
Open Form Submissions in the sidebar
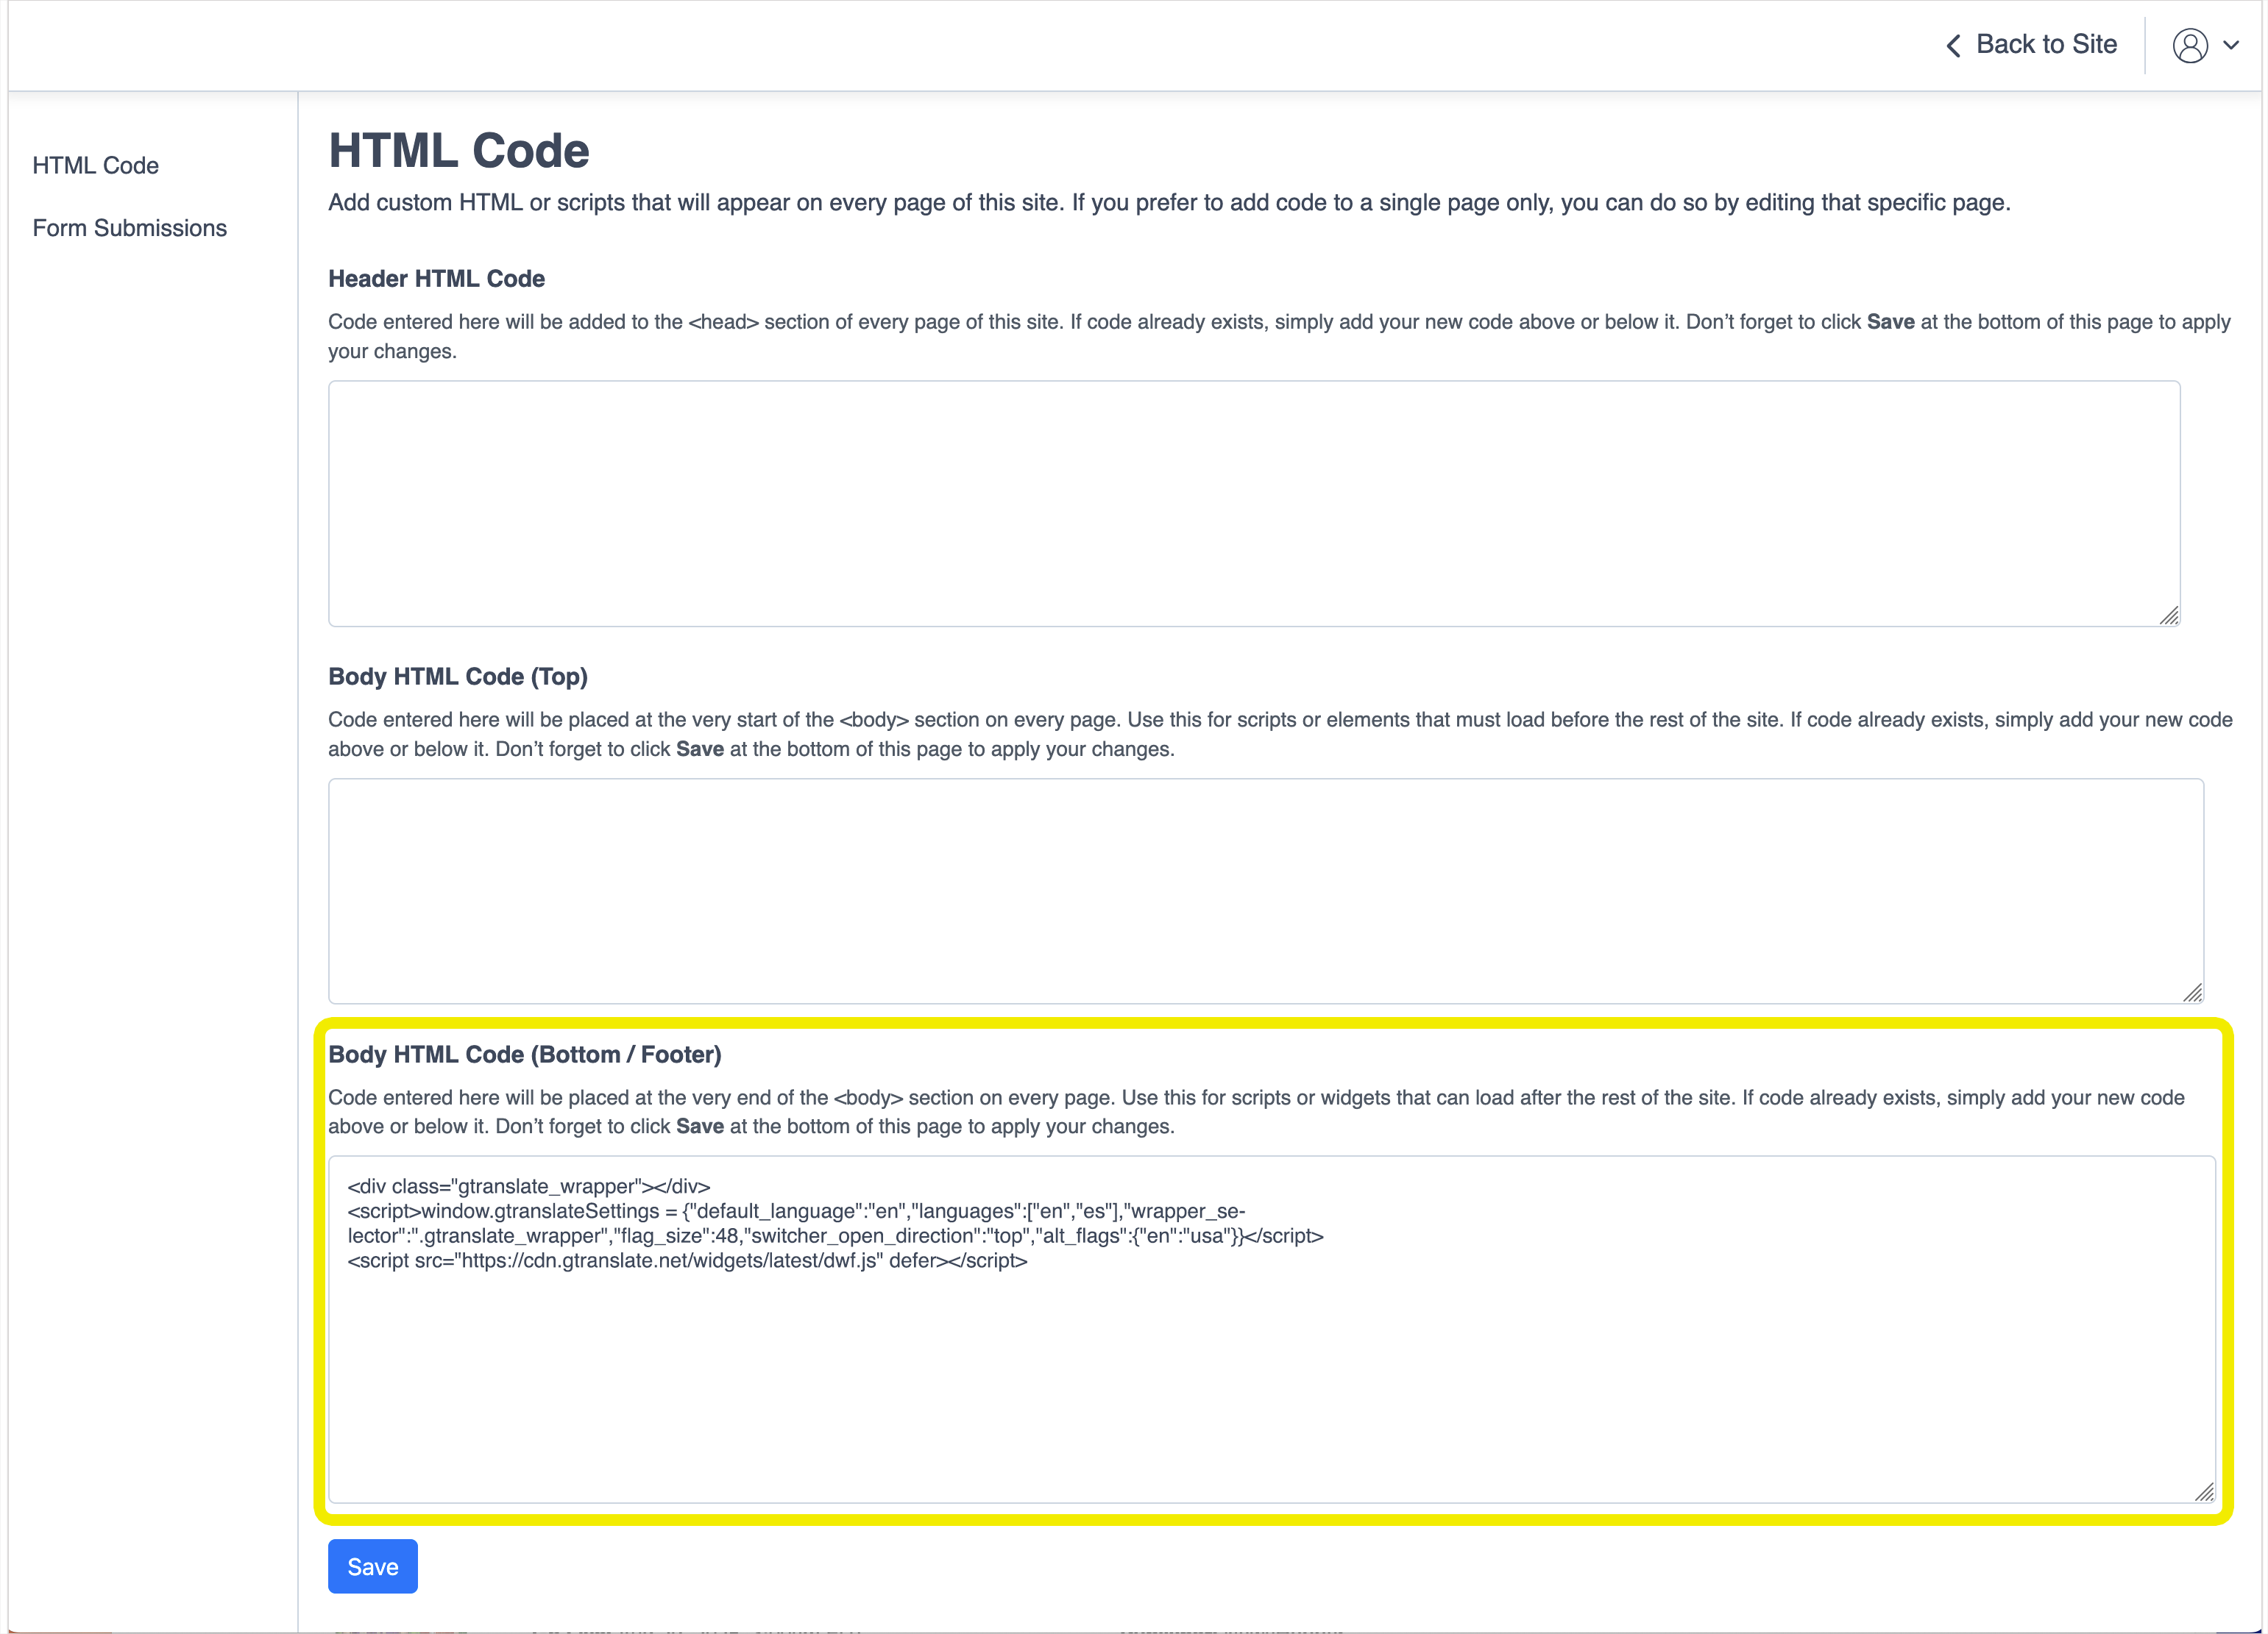(129, 228)
